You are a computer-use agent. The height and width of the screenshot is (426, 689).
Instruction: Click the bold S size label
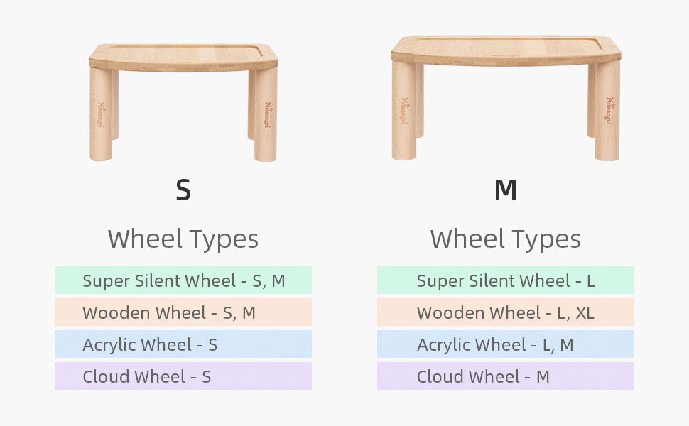coord(183,190)
